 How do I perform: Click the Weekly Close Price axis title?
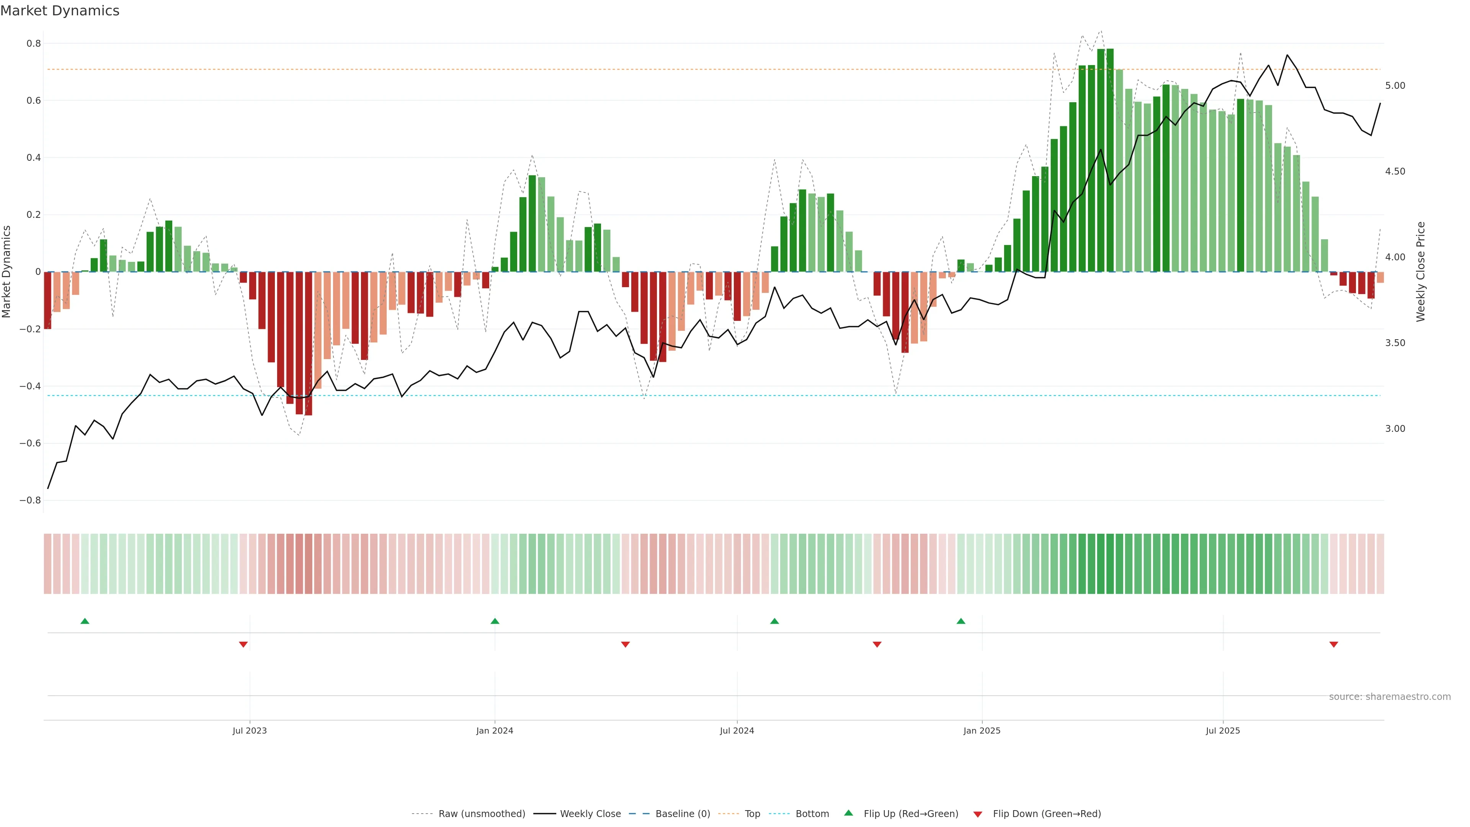click(x=1420, y=272)
